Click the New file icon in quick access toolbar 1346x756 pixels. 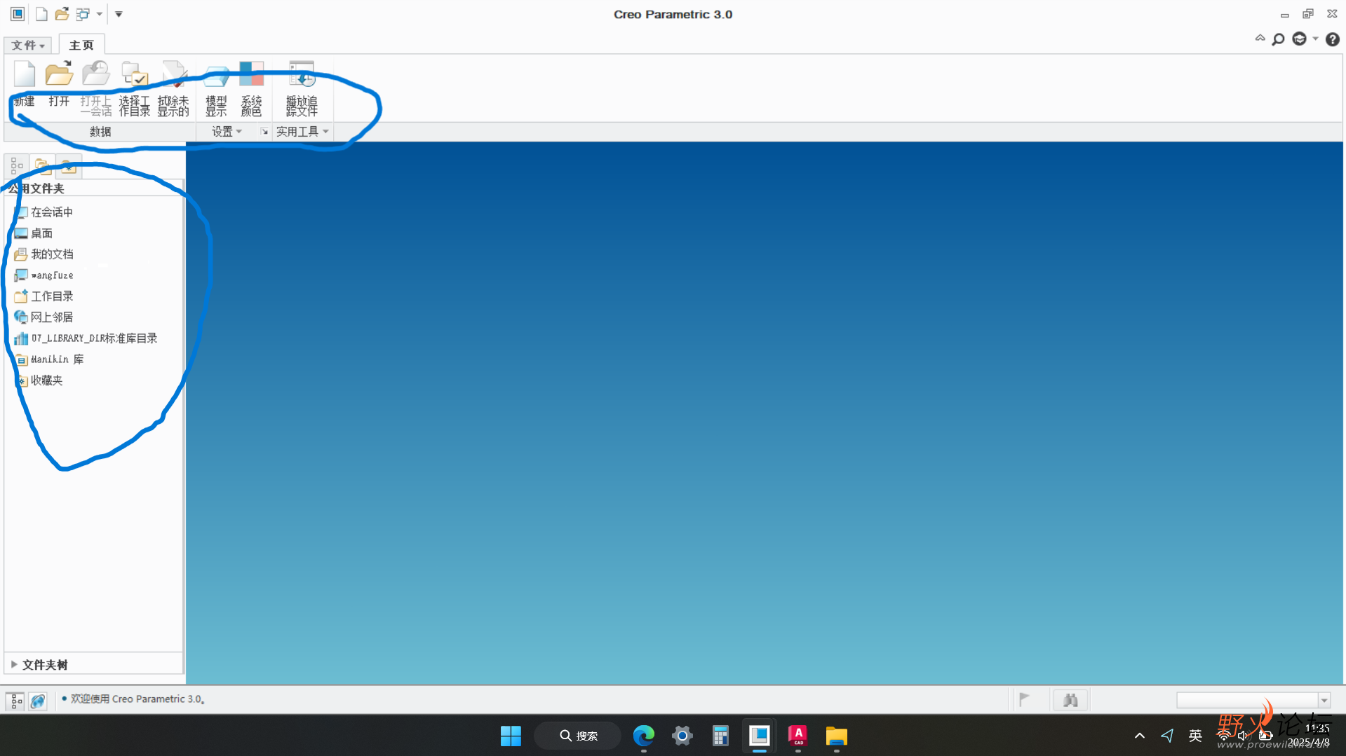[41, 14]
